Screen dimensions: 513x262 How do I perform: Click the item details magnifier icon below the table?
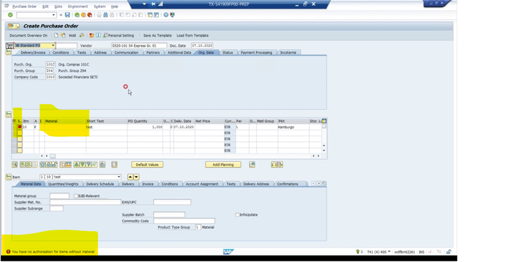(x=15, y=165)
